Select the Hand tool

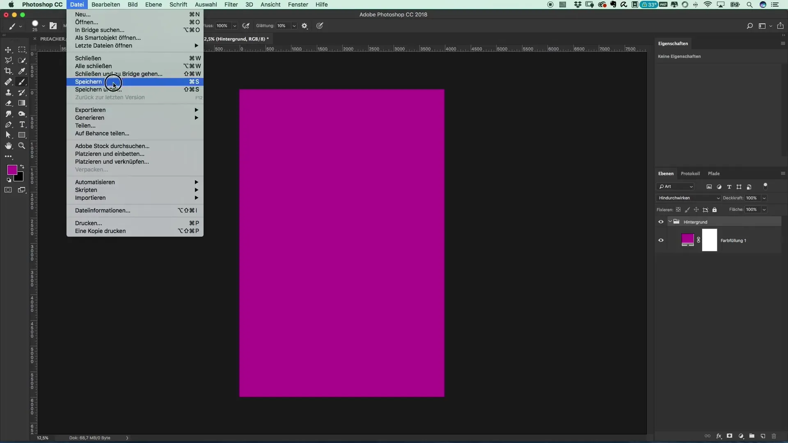click(8, 146)
